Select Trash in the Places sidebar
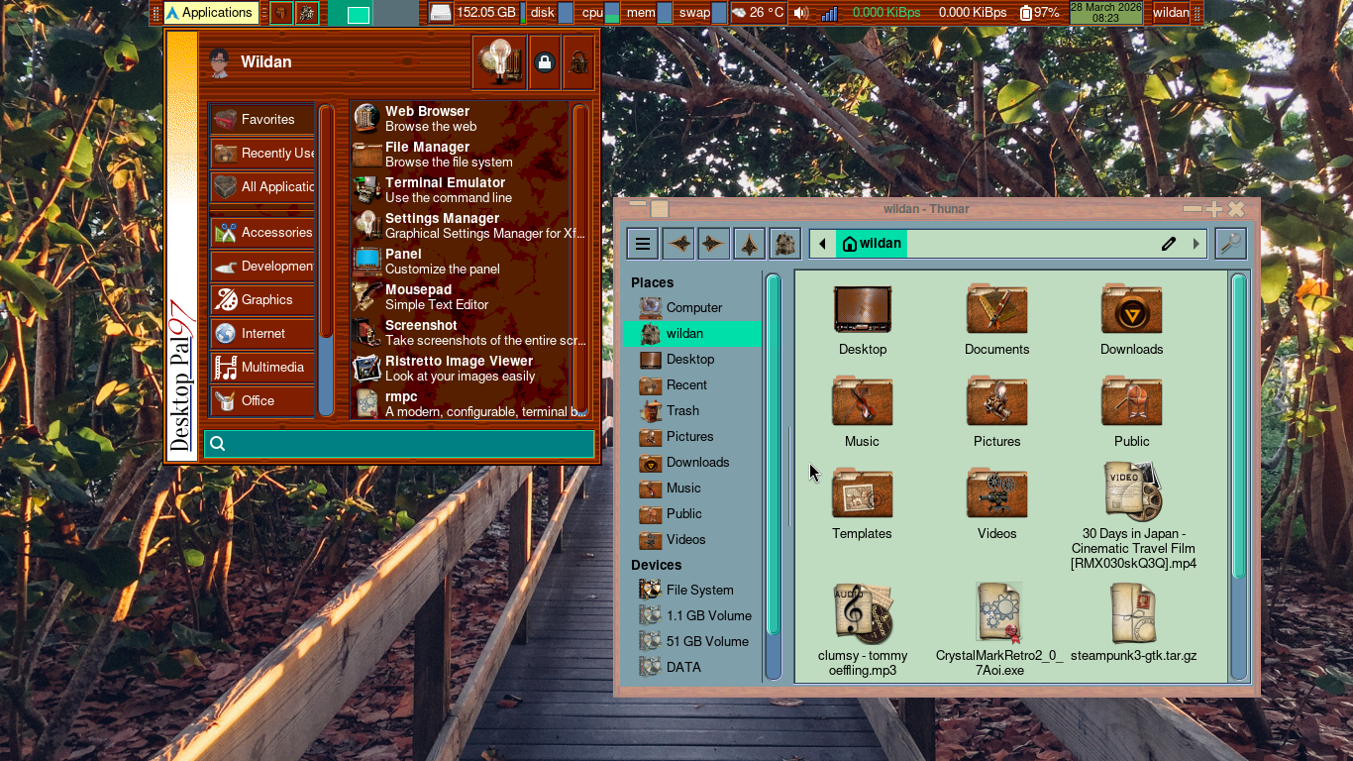This screenshot has width=1353, height=761. point(682,410)
